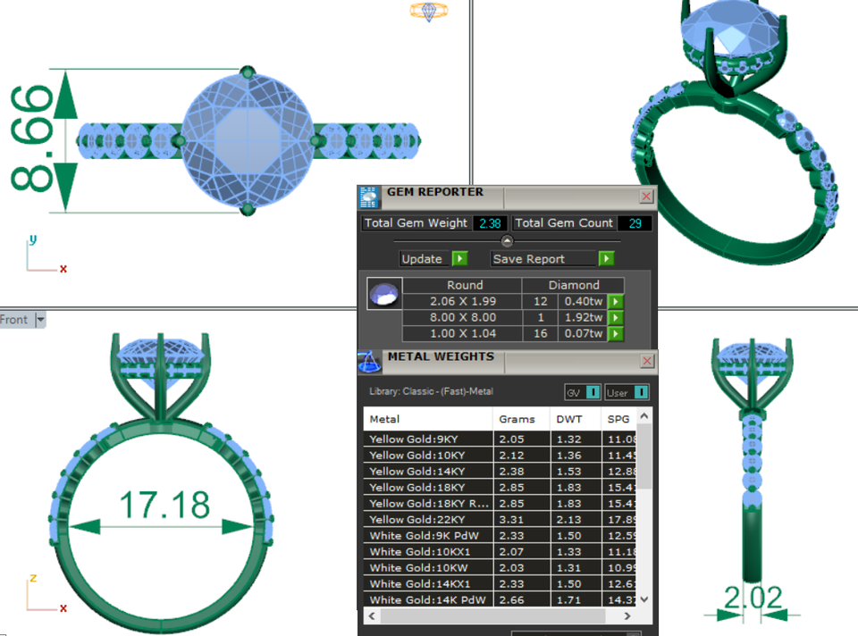Click the vertical scrollbar thumb in metal list
Screen dimensions: 858x636
(x=644, y=456)
